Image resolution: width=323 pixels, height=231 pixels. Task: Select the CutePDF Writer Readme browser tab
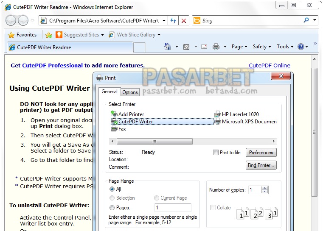[70, 47]
